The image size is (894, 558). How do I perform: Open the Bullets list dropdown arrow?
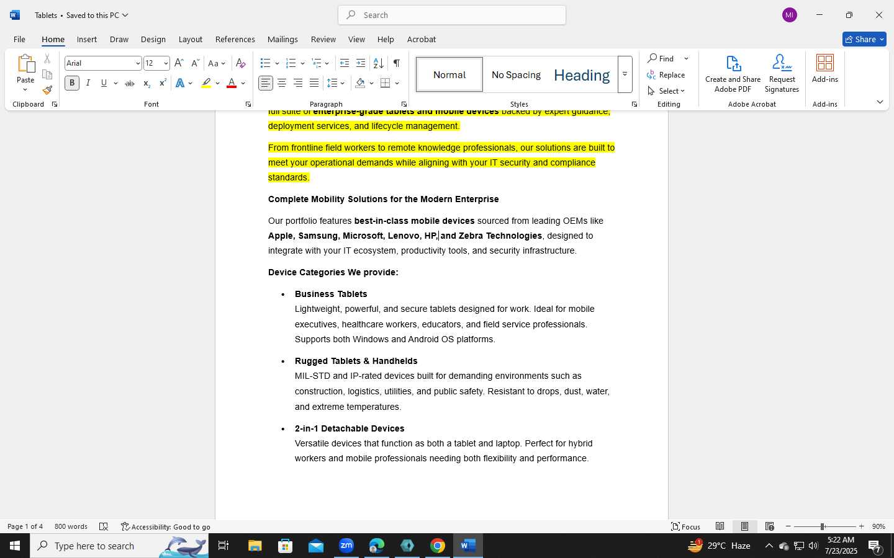(277, 63)
